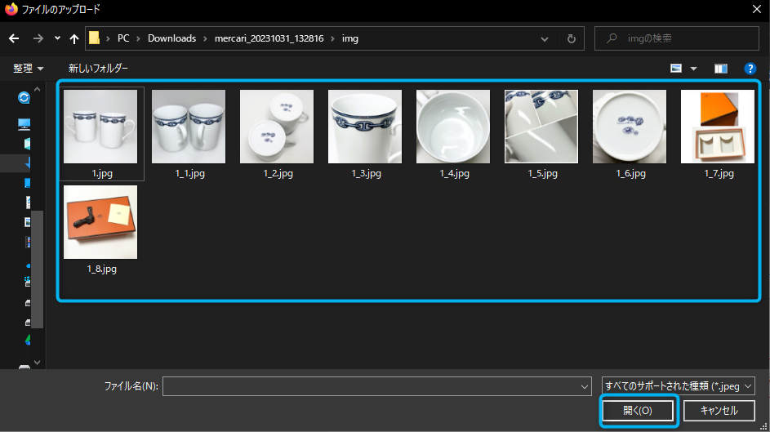The image size is (770, 432).
Task: Click the Firefox icon in title bar
Action: click(x=11, y=9)
